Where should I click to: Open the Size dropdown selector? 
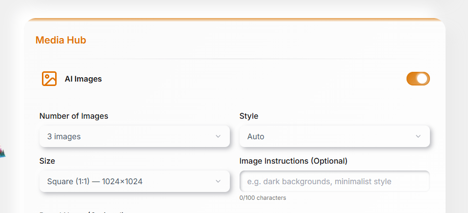click(135, 181)
